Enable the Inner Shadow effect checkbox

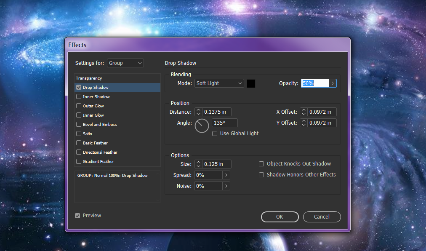point(79,96)
